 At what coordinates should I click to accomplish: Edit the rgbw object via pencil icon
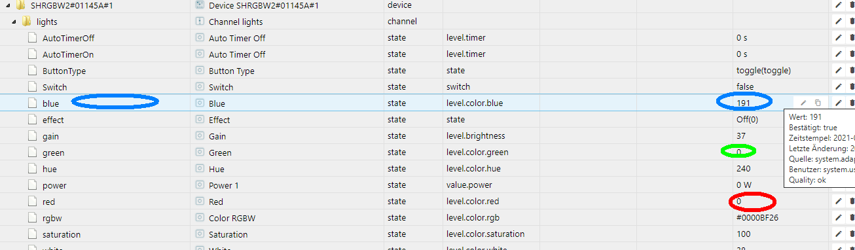coord(838,218)
